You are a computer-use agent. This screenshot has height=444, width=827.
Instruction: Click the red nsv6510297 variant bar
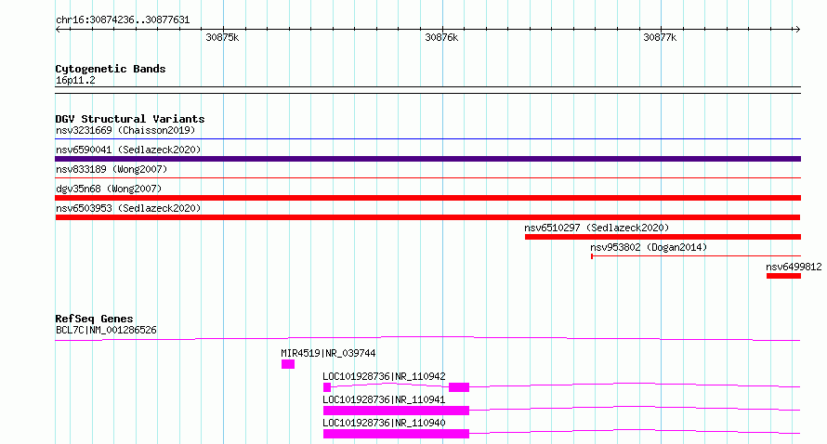(x=663, y=237)
